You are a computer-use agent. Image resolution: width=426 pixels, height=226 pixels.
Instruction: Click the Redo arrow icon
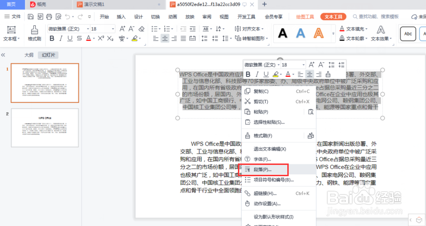pyautogui.click(x=80, y=17)
